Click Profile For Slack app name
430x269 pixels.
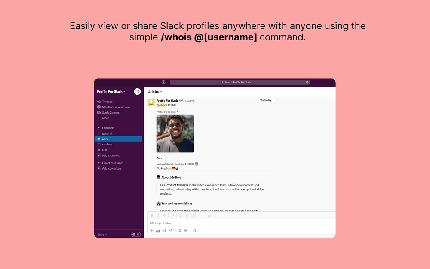(167, 100)
